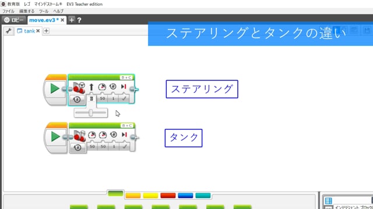This screenshot has height=209, width=373.
Task: Click rotations icon on tank block
Action: 114,135
